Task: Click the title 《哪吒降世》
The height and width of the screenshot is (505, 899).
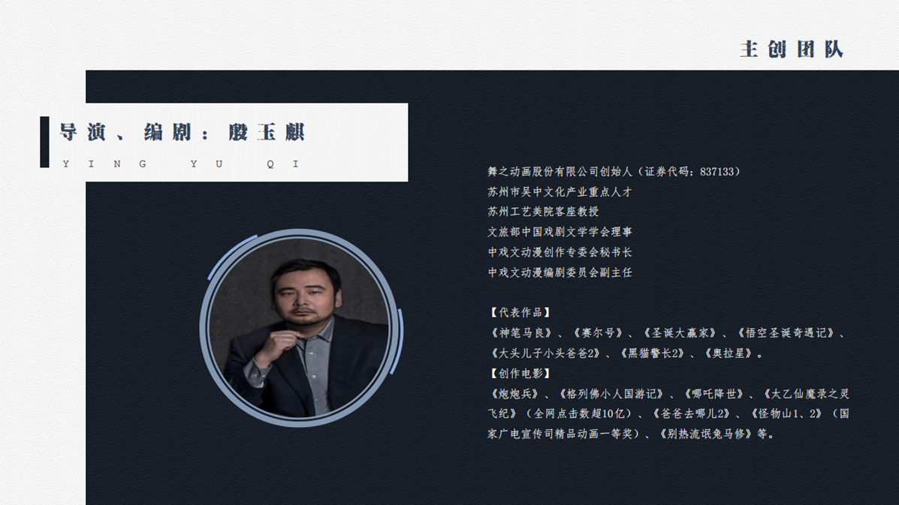Action: [x=713, y=394]
